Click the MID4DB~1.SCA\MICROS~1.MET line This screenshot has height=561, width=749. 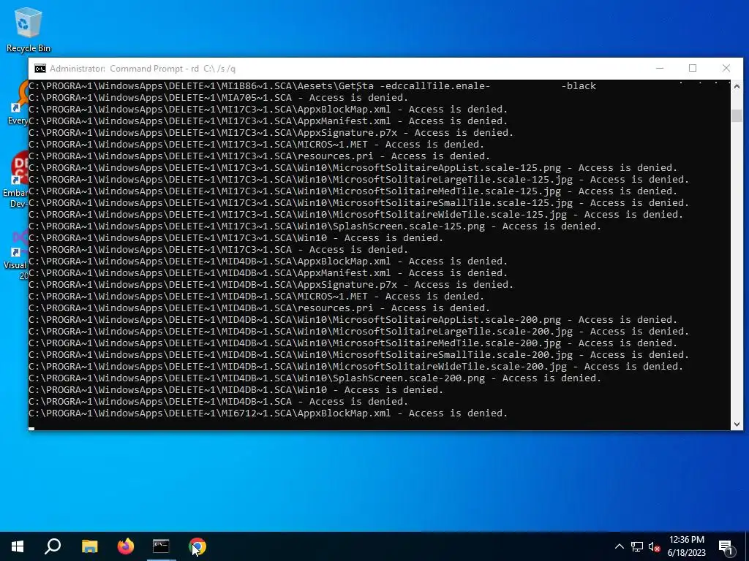point(257,297)
